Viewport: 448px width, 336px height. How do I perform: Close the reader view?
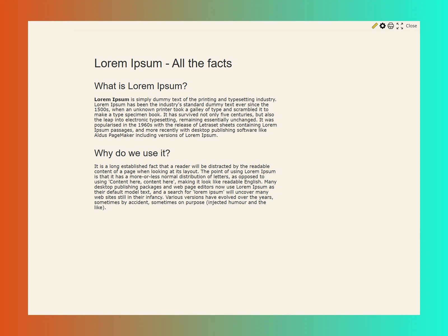[x=411, y=26]
